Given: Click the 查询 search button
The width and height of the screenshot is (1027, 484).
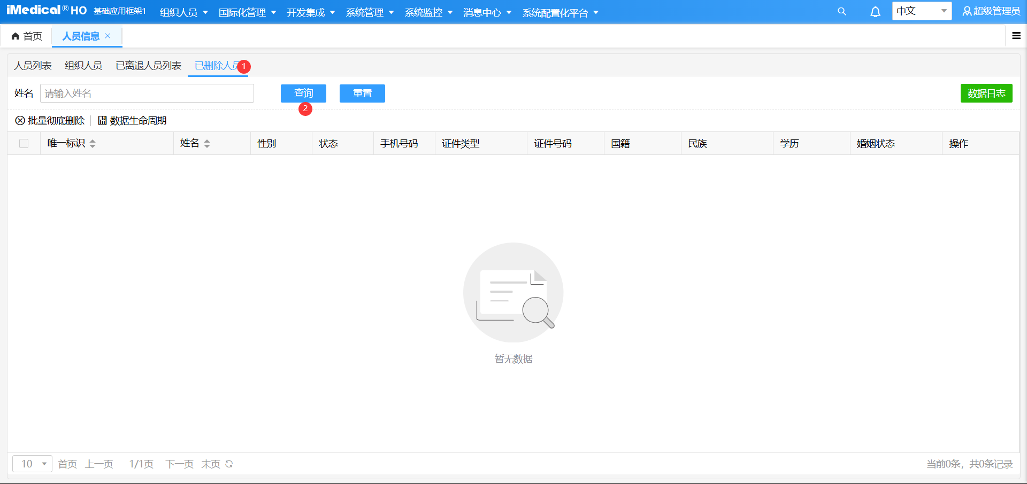Looking at the screenshot, I should [x=303, y=93].
